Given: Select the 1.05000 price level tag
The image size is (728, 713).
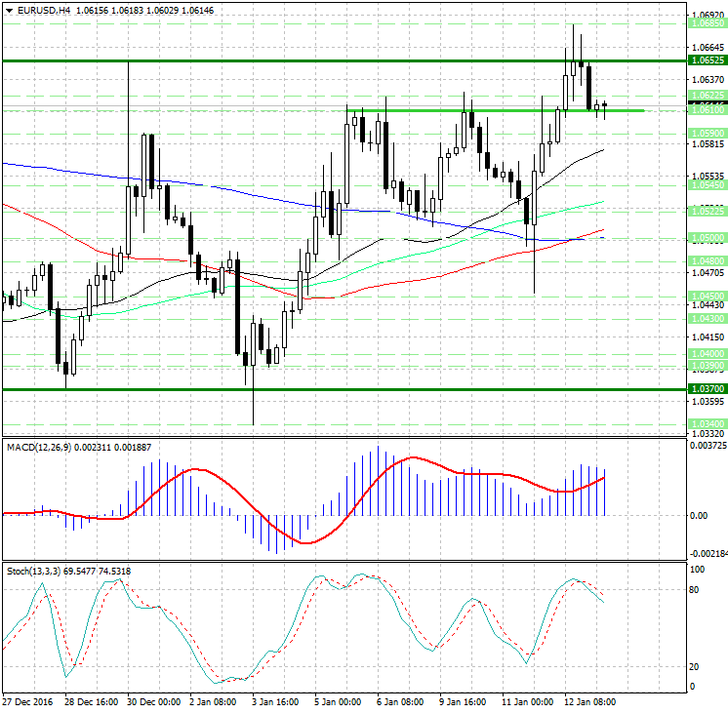Looking at the screenshot, I should click(x=707, y=238).
